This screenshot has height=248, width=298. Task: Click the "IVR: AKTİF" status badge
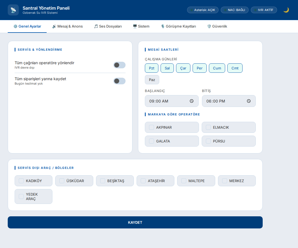264,10
